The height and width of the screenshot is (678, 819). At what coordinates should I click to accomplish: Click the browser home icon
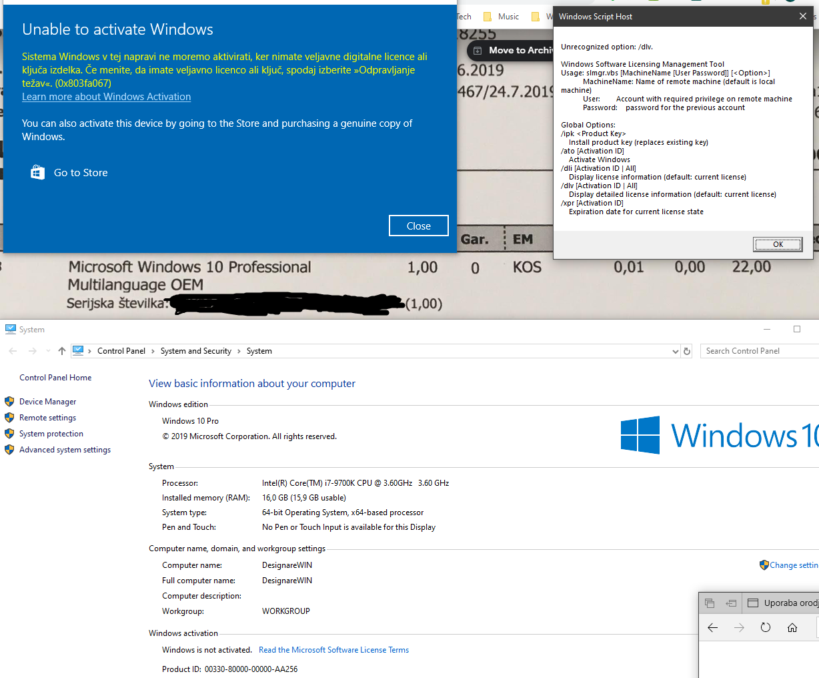(x=792, y=627)
